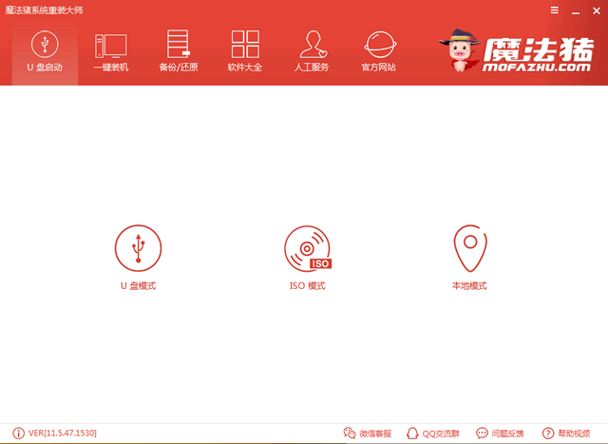This screenshot has width=608, height=444.
Task: Close the 魔法猪系统重装大师 window
Action: 596,9
